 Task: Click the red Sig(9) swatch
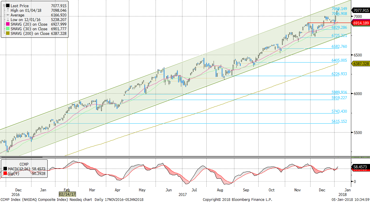pyautogui.click(x=6, y=173)
